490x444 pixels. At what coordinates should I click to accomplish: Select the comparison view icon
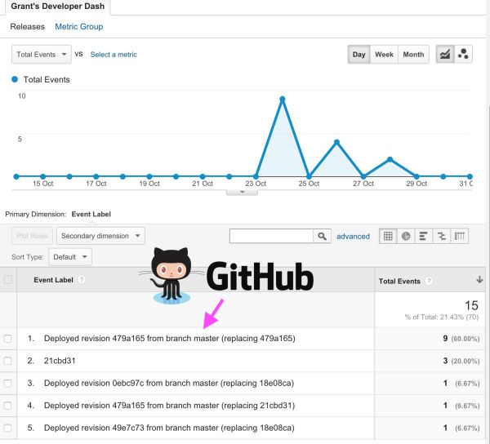pos(442,236)
